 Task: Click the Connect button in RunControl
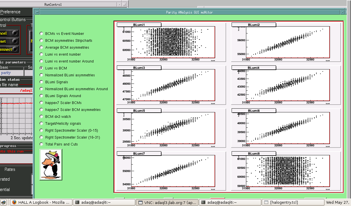tap(9, 49)
